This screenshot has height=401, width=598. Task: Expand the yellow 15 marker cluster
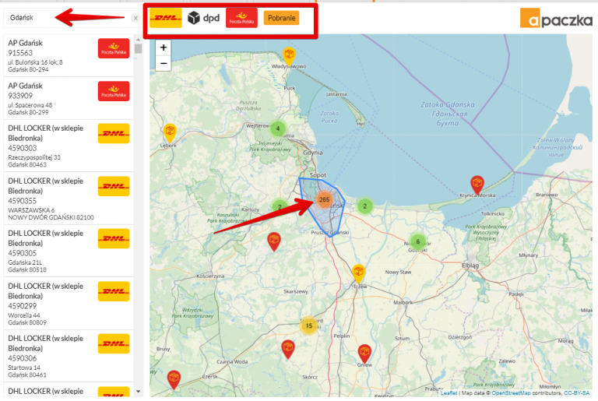tap(308, 325)
